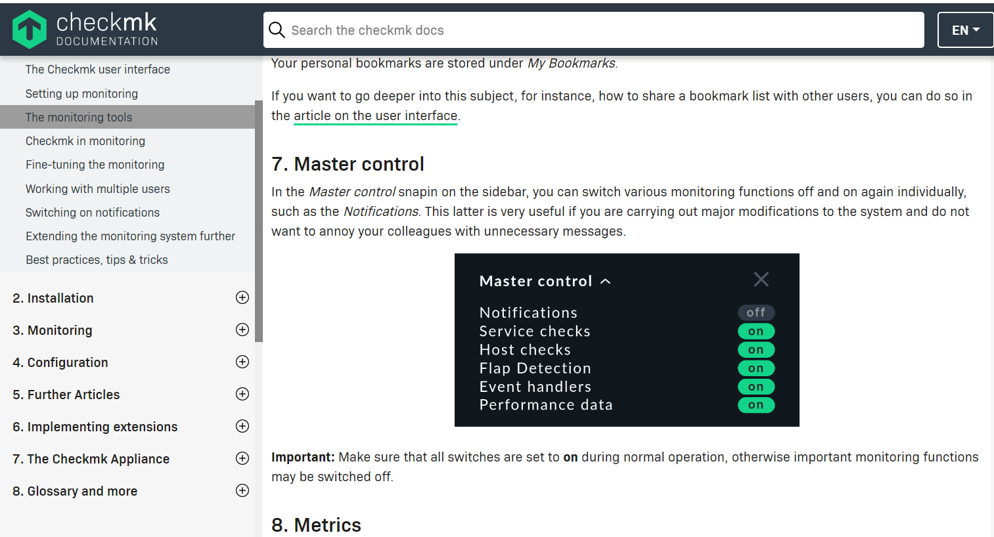Expand the 3. Monitoring section
Viewport: 994px width, 537px height.
[x=242, y=330]
